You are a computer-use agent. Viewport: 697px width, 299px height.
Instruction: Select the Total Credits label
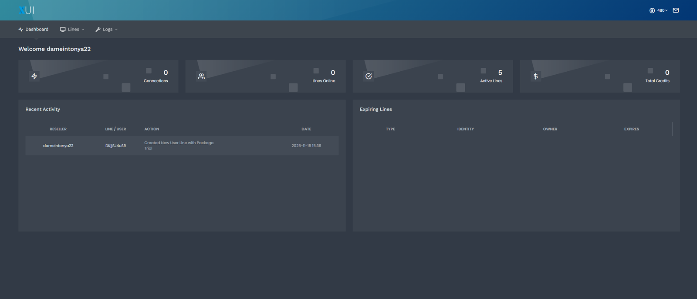click(x=657, y=81)
